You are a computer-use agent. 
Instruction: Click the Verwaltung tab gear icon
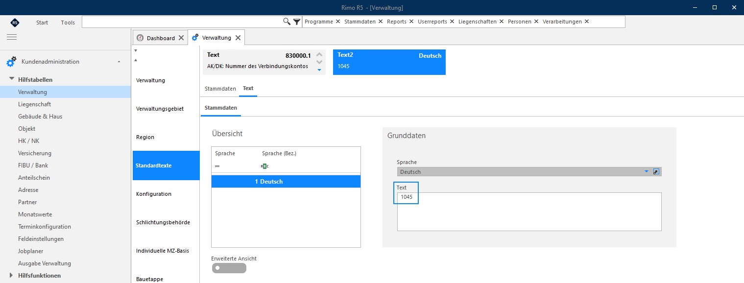click(x=195, y=38)
